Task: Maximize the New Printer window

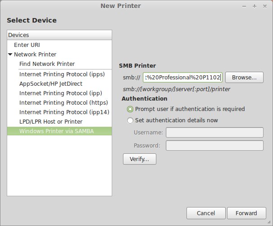Action: (x=255, y=6)
